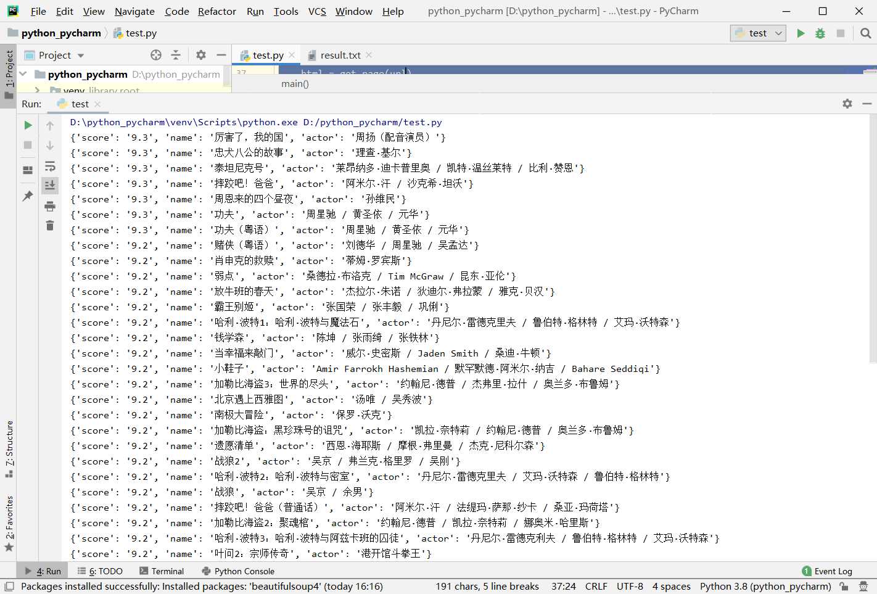The height and width of the screenshot is (594, 877).
Task: Open Search Everywhere magnifier icon
Action: (865, 33)
